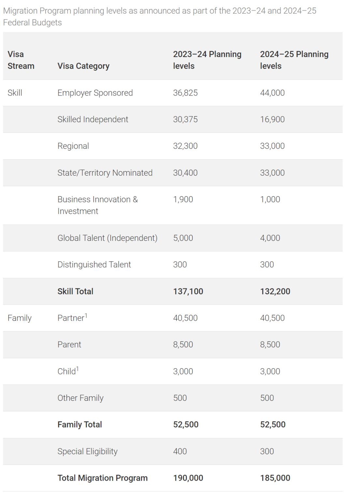
Task: Click the State/Territory Nominated category text
Action: 105,173
